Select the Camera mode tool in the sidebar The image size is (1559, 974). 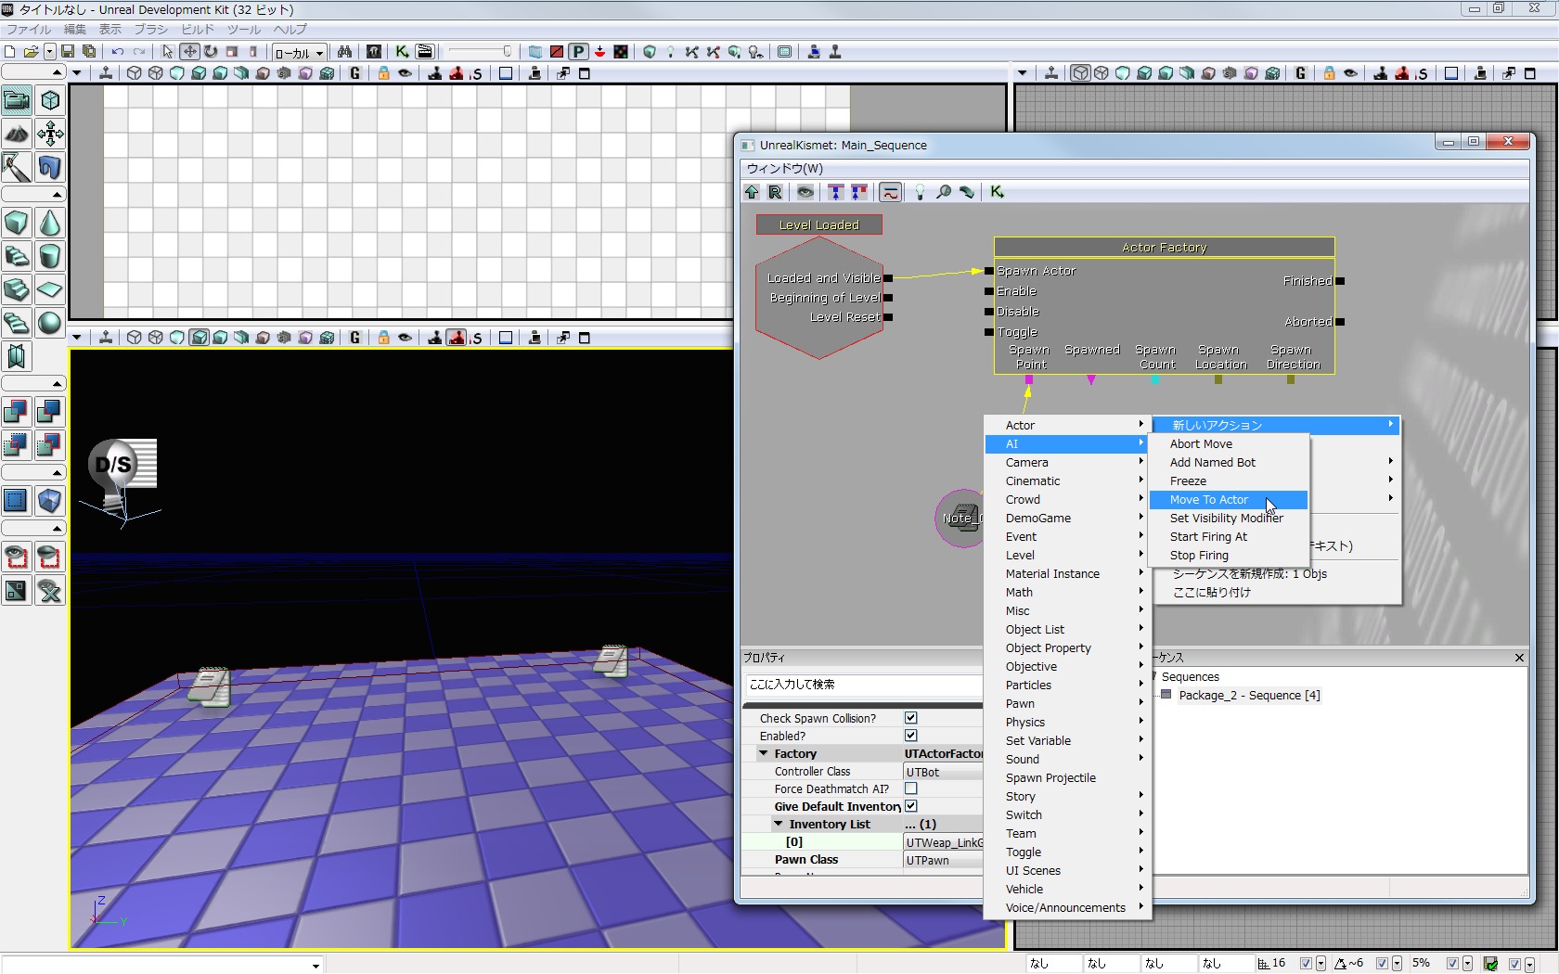click(17, 100)
